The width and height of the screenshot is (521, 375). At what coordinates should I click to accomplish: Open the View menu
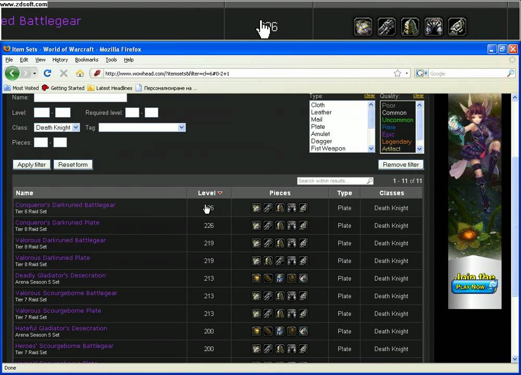coord(40,60)
